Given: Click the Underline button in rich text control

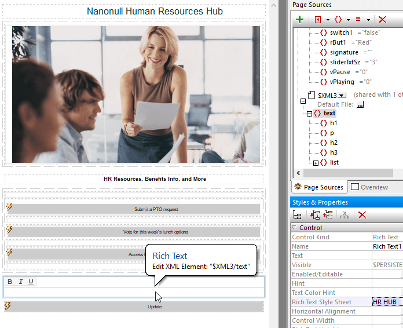Looking at the screenshot, I should point(31,282).
